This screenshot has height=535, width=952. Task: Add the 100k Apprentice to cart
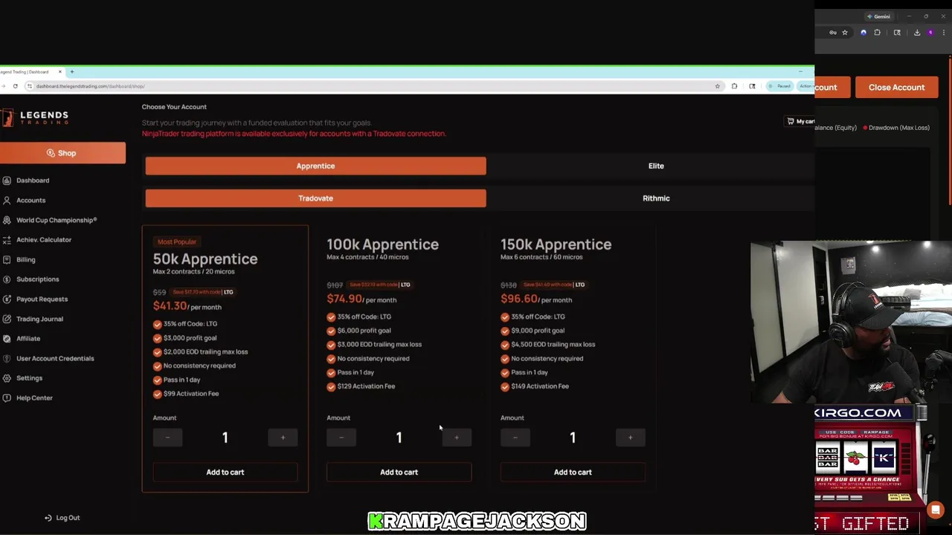tap(399, 472)
